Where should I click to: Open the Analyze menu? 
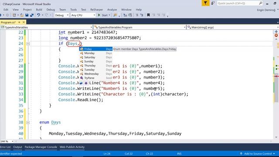(112, 10)
